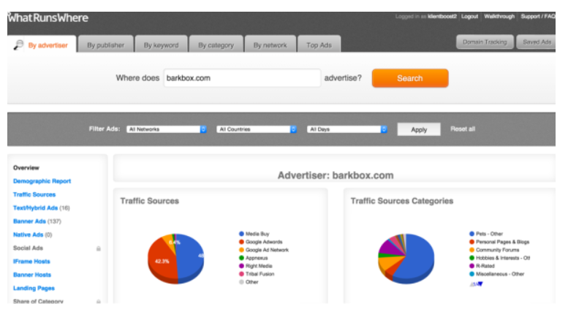Click the magnifier icon on By advertiser tab
Image resolution: width=568 pixels, height=312 pixels.
pos(18,45)
